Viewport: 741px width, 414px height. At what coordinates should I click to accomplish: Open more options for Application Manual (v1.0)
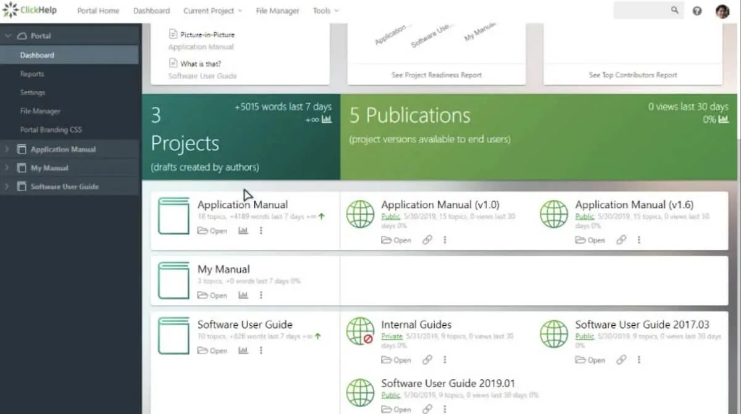point(445,239)
